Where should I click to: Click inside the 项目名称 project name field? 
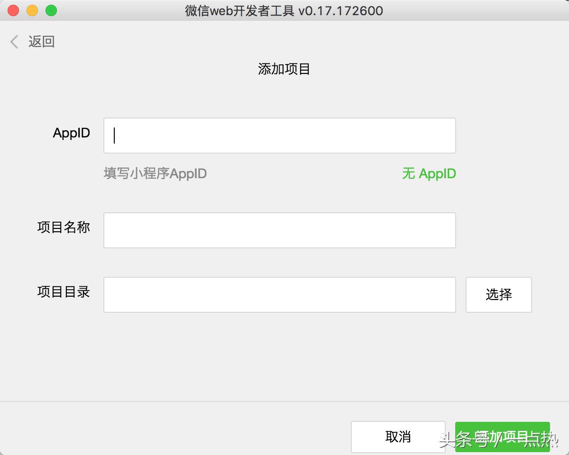(x=279, y=230)
